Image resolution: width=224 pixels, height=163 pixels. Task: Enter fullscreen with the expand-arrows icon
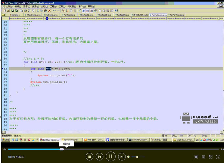click(x=218, y=157)
